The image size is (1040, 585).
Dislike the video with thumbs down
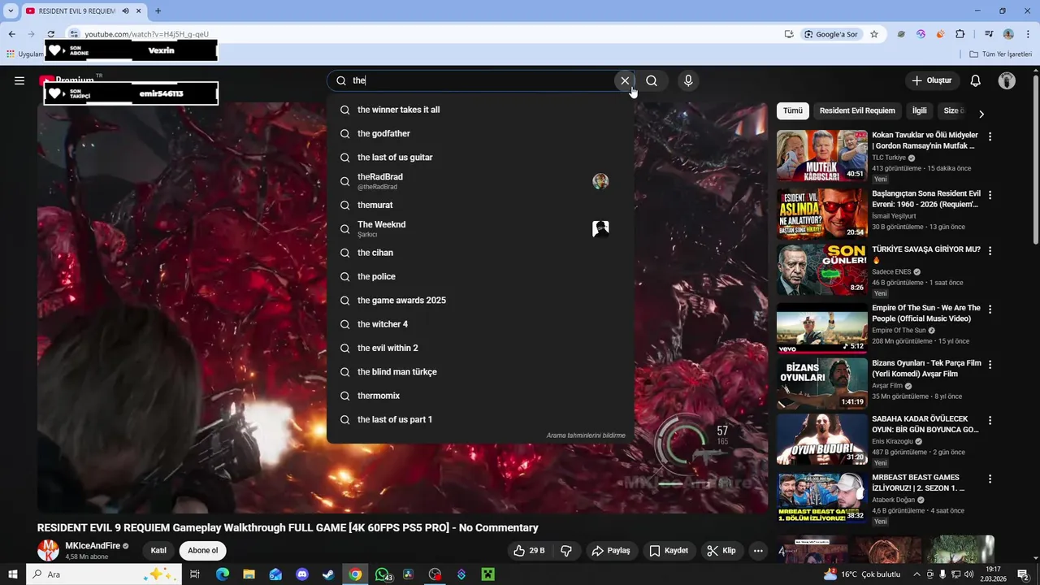(566, 551)
